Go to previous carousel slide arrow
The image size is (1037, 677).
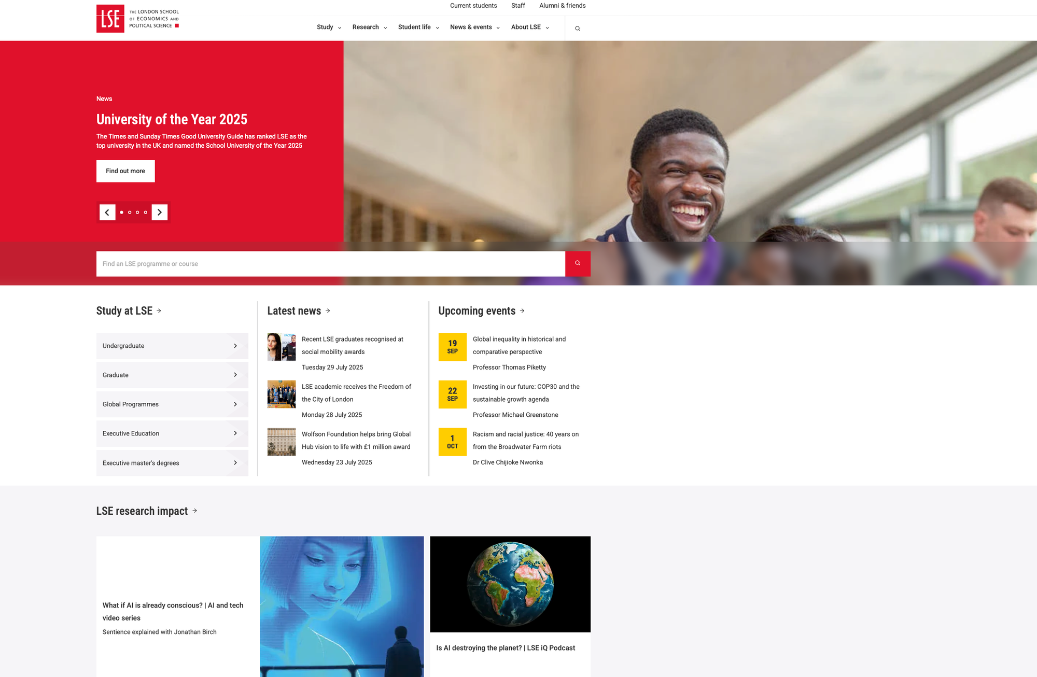107,212
